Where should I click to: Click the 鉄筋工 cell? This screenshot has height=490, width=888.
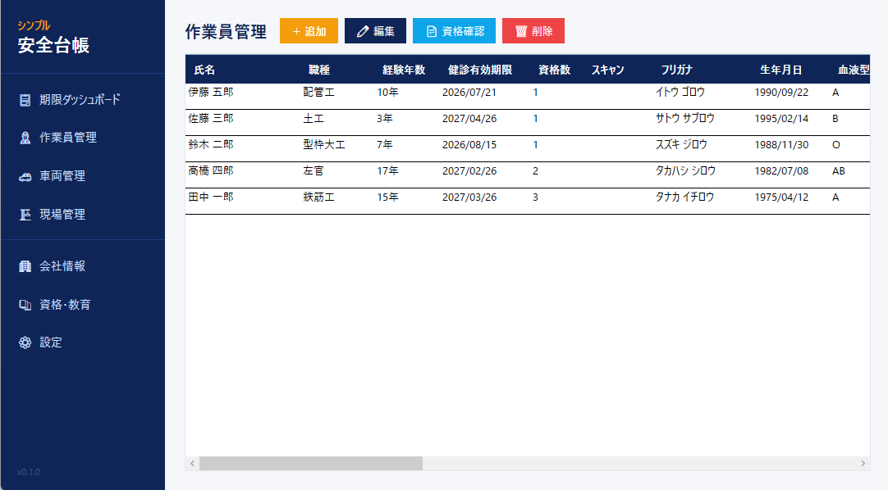click(318, 197)
